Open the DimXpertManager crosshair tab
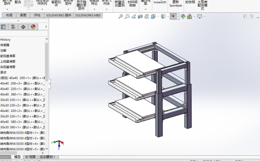The image size is (260, 161). [x=23, y=27]
